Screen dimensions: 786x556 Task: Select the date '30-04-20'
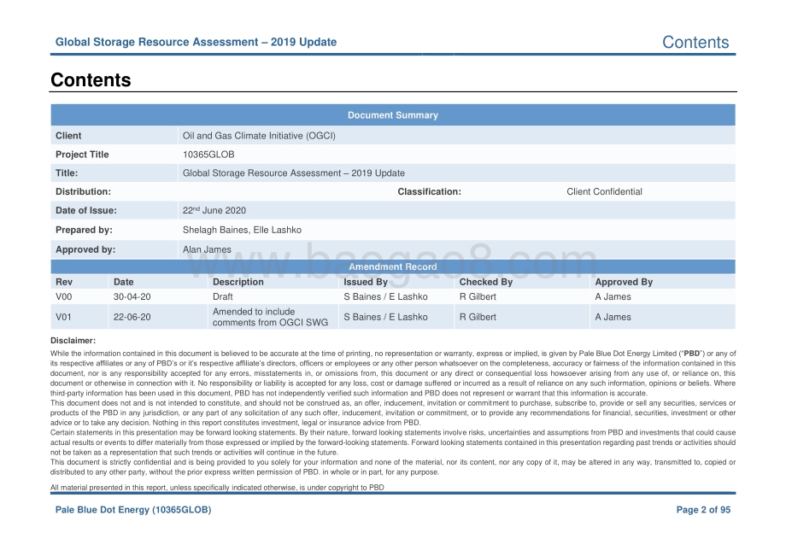tap(132, 296)
